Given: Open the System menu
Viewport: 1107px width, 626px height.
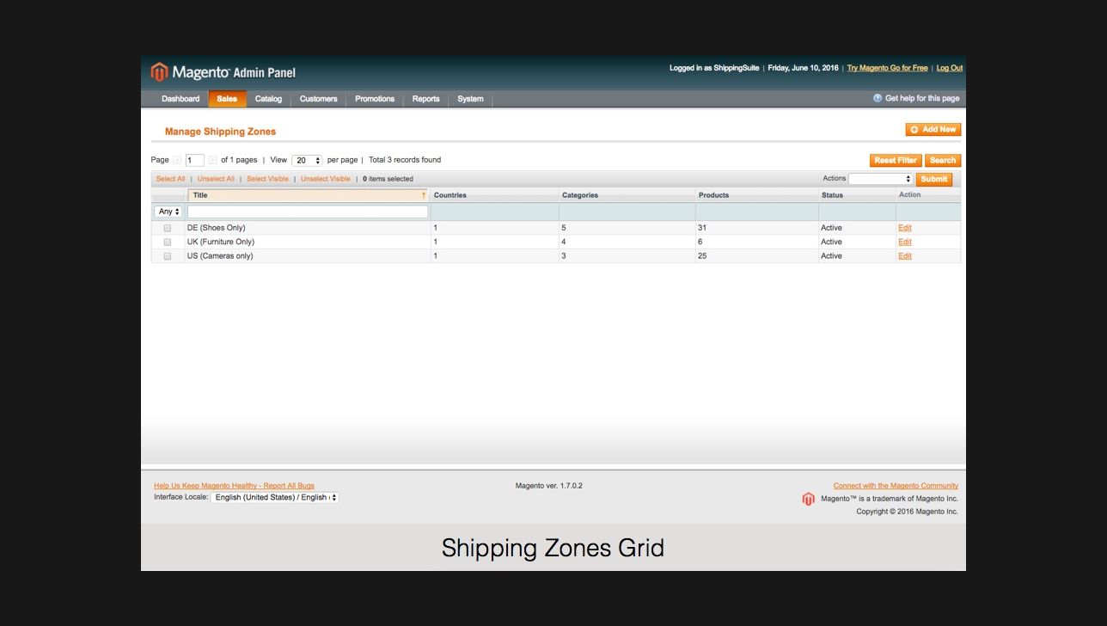Looking at the screenshot, I should tap(470, 99).
